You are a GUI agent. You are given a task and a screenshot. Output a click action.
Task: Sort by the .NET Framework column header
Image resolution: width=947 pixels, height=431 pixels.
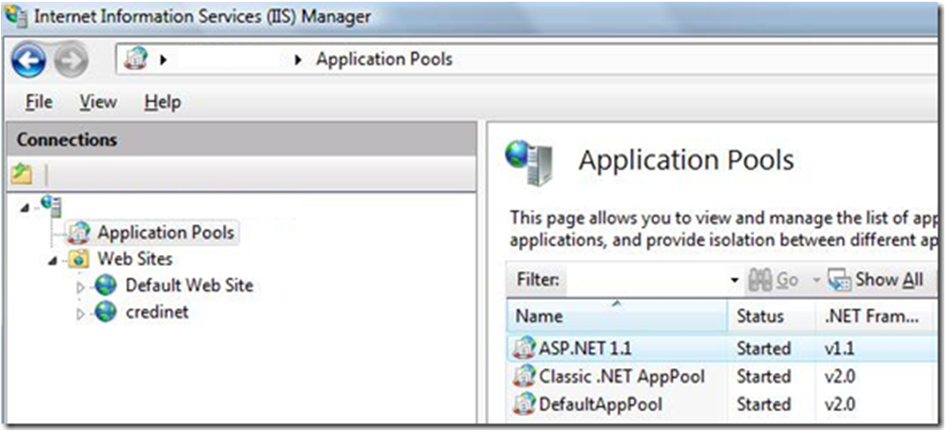pos(875,316)
